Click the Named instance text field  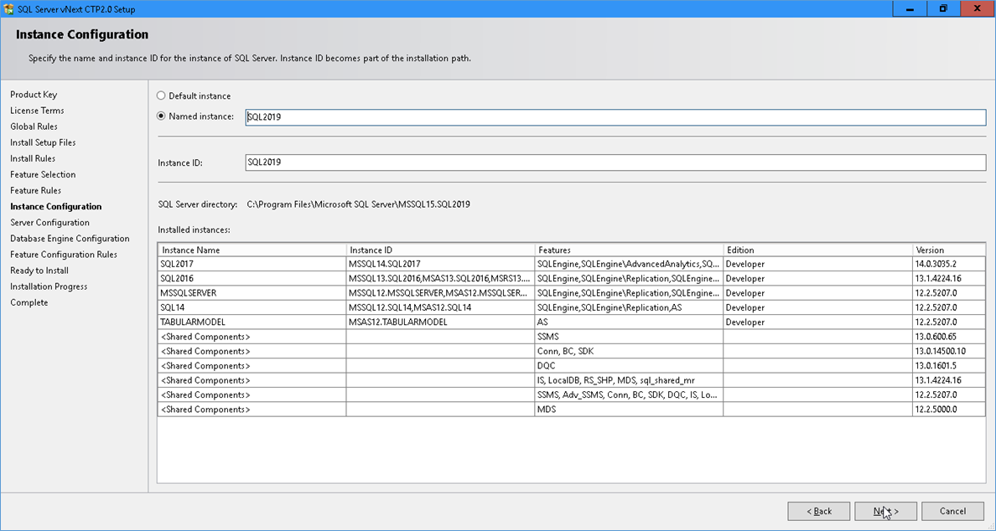point(615,116)
